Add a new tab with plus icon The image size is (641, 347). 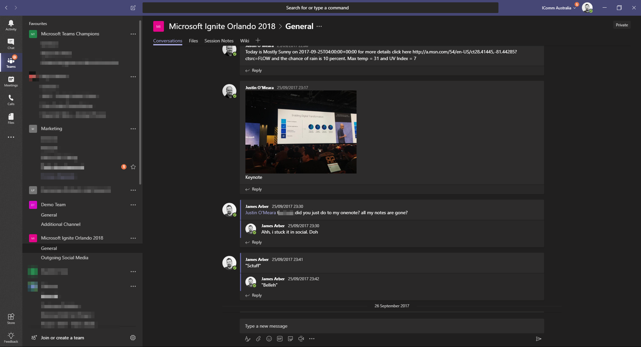(258, 40)
